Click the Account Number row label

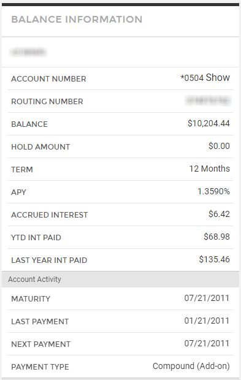point(48,79)
